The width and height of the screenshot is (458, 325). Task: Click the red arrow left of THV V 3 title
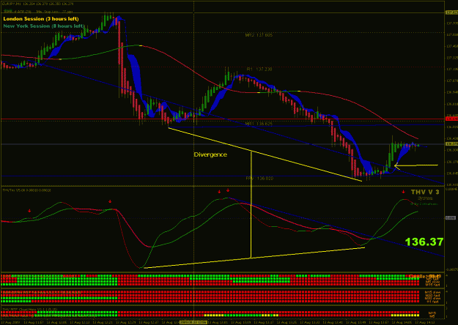[403, 192]
